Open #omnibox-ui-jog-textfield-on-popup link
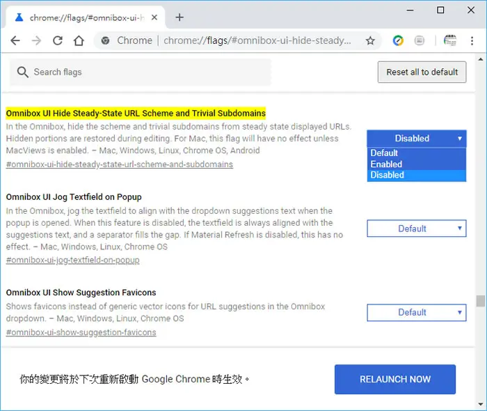The width and height of the screenshot is (487, 411). click(x=72, y=260)
